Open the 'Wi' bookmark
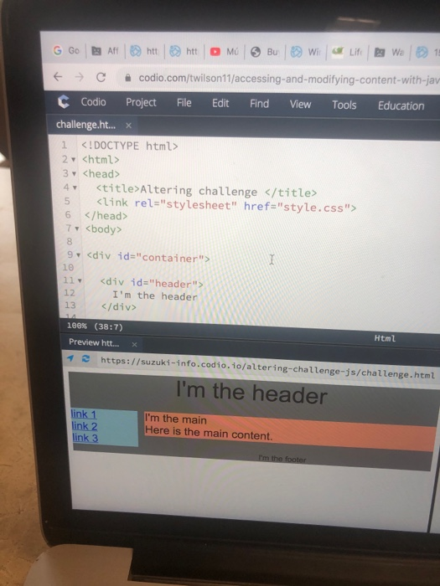The height and width of the screenshot is (586, 440). pyautogui.click(x=306, y=52)
